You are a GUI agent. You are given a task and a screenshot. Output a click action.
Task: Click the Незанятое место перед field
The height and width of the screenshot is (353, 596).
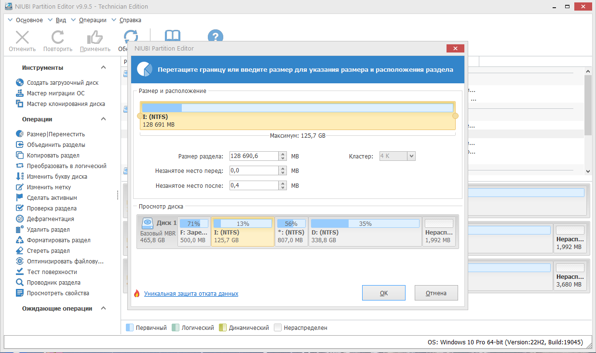[254, 170]
